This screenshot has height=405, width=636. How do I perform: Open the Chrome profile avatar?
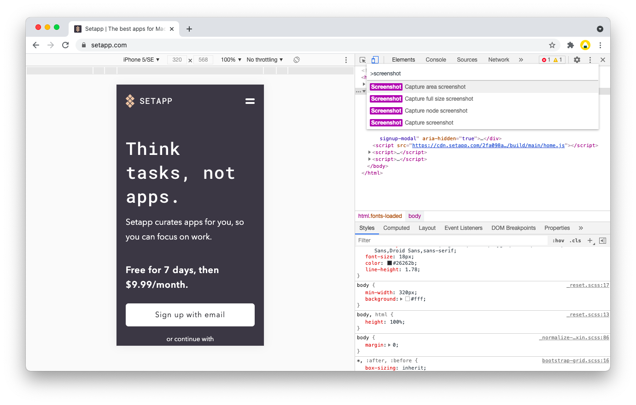(x=585, y=45)
